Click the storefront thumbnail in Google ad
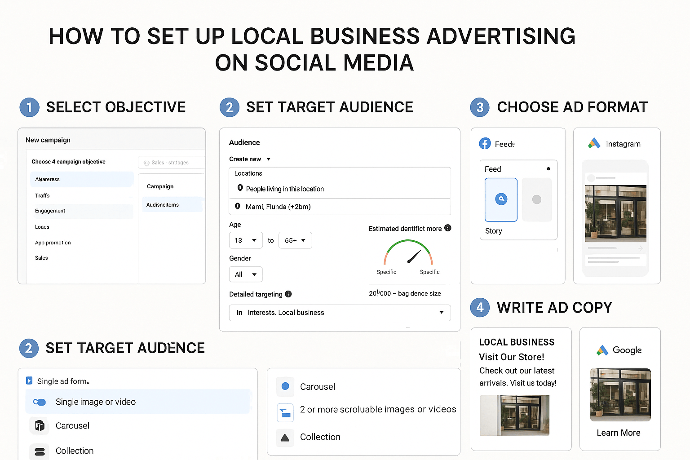 [620, 395]
